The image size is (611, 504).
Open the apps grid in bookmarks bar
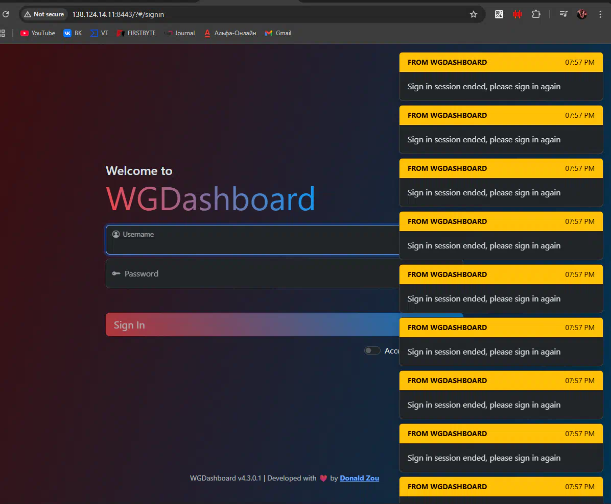pos(3,33)
